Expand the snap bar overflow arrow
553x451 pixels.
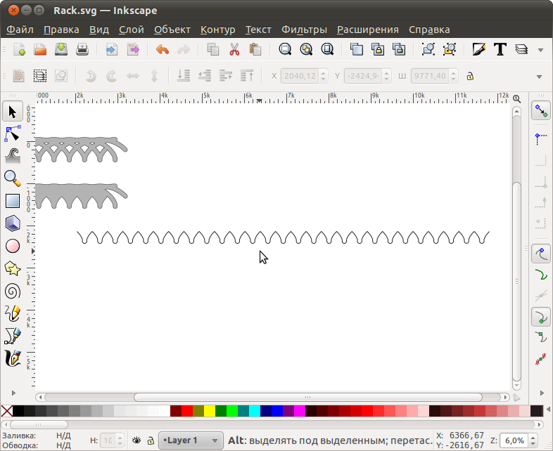click(x=542, y=393)
